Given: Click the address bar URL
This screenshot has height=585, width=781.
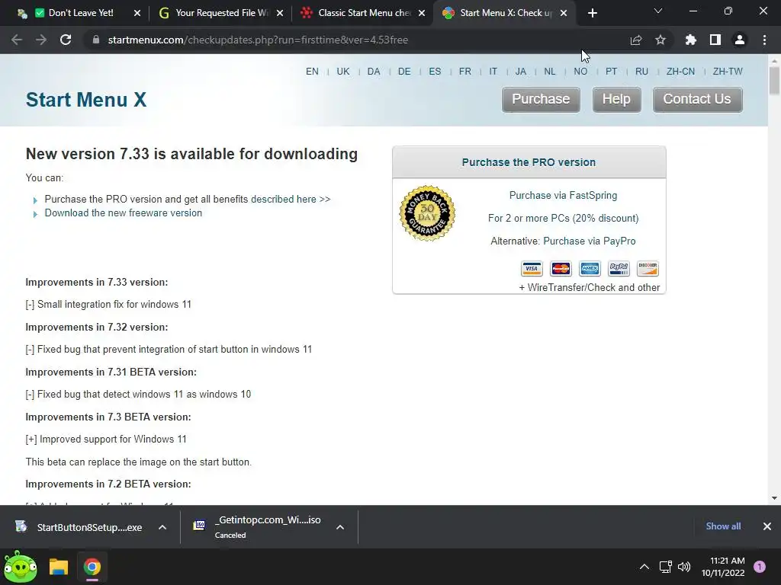Looking at the screenshot, I should (x=258, y=40).
